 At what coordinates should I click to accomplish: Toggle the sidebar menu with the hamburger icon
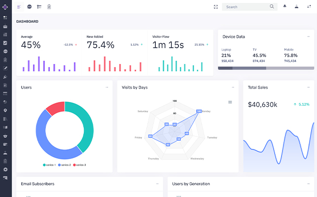(19, 7)
